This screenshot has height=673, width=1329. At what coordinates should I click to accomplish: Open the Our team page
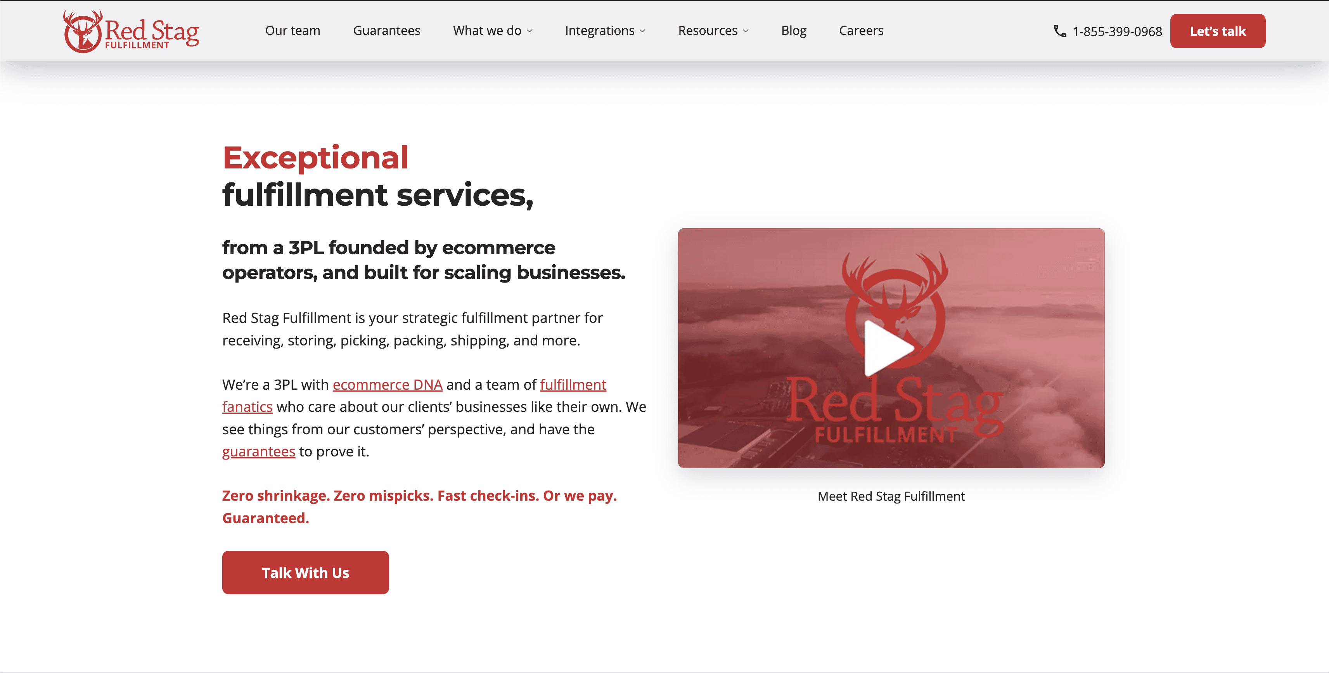click(x=292, y=30)
